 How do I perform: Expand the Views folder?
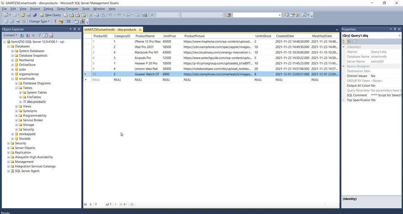[16, 107]
